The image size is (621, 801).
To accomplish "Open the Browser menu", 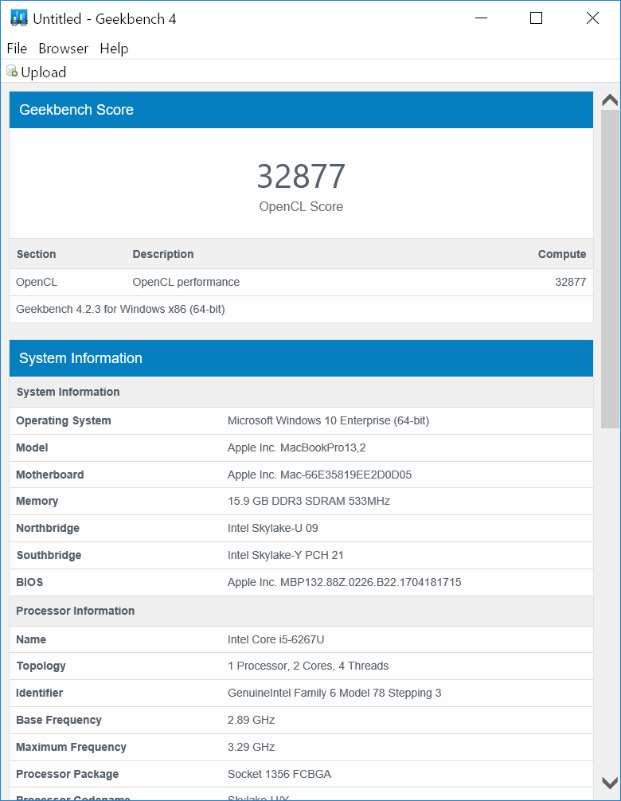I will click(64, 49).
